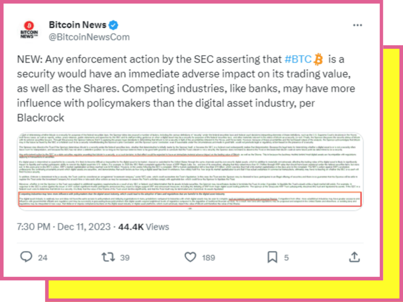Click the Bitcoin News display name
Screen dimensions: 403x302
tap(78, 25)
